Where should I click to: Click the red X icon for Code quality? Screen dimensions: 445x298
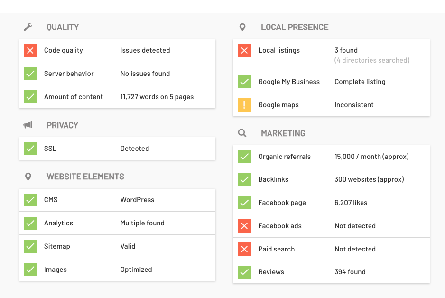pos(30,50)
